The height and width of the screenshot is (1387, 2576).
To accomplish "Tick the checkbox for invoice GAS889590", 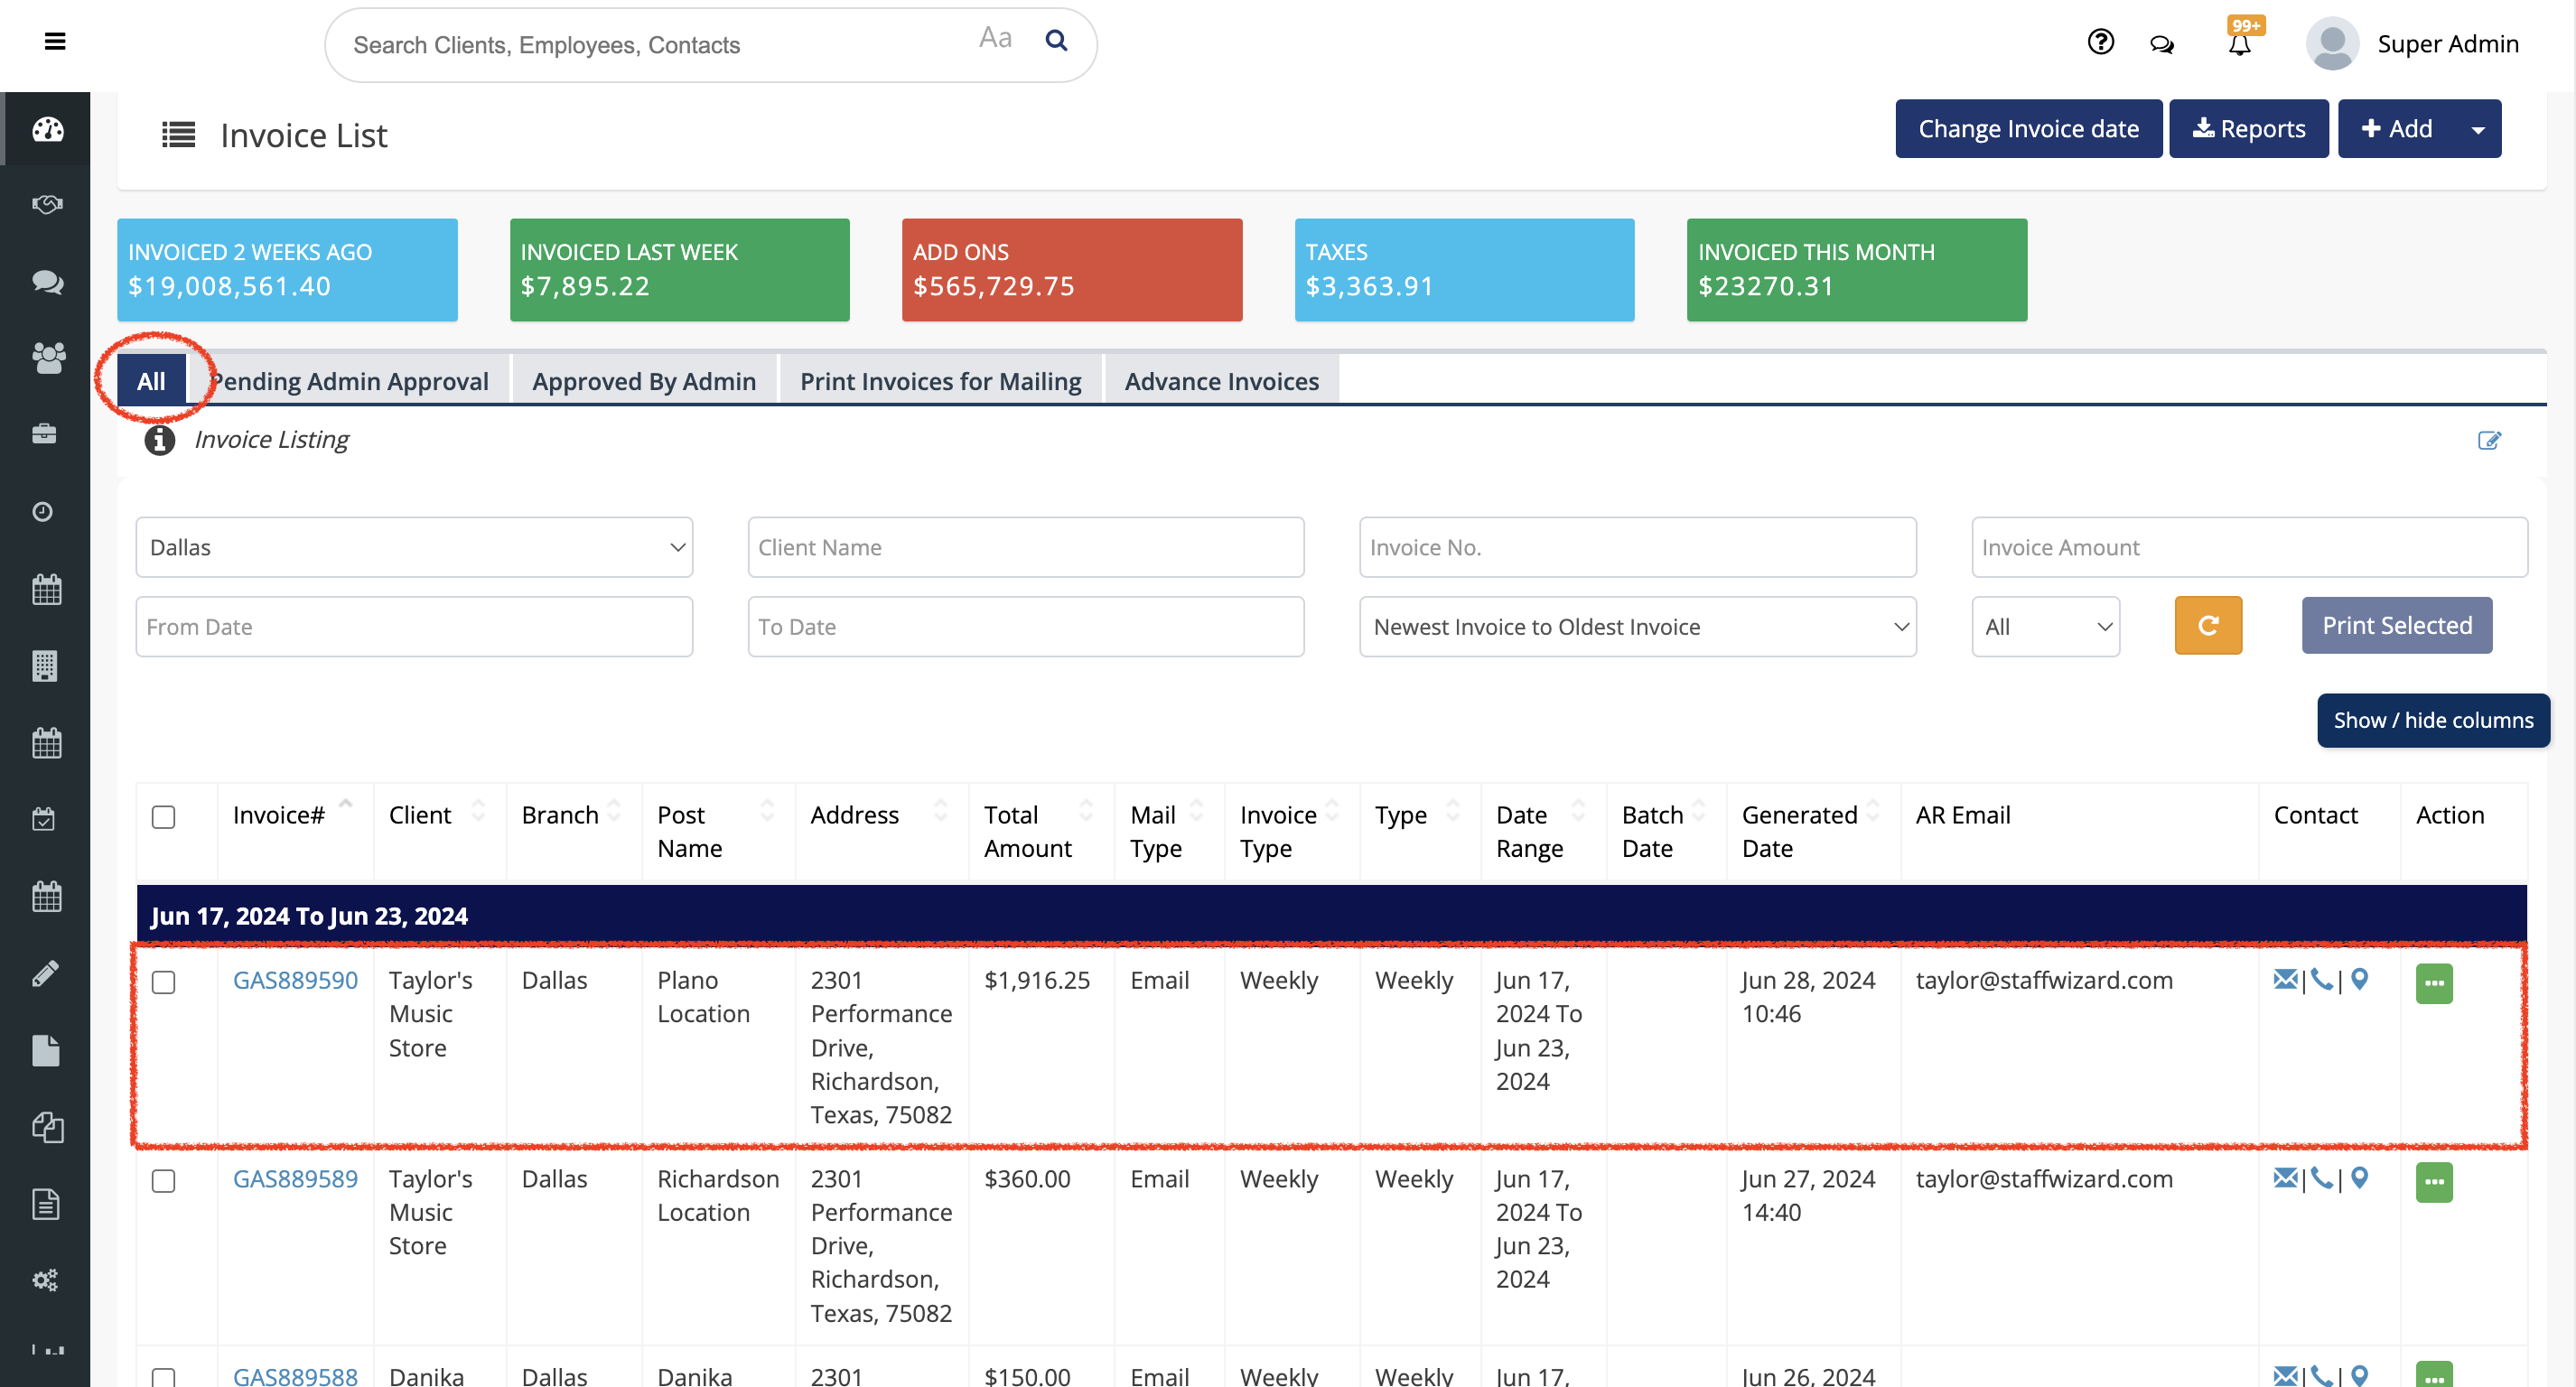I will pos(163,982).
